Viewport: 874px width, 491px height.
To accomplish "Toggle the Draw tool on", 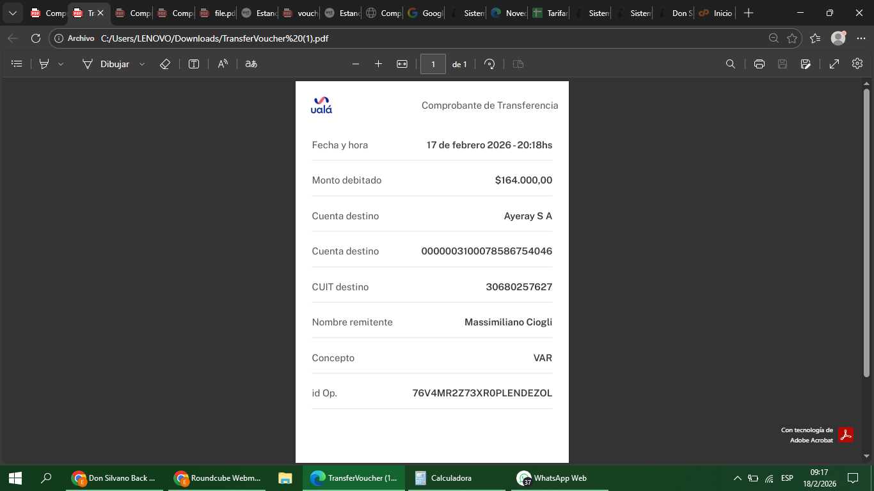I will [x=106, y=64].
